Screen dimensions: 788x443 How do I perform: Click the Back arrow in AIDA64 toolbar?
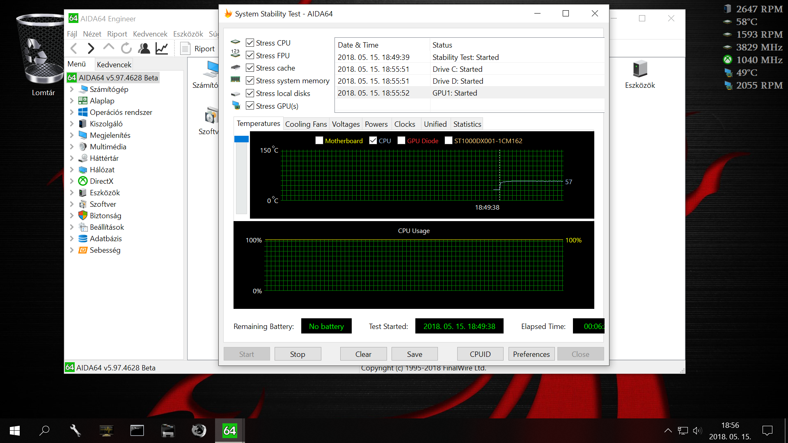pyautogui.click(x=74, y=48)
